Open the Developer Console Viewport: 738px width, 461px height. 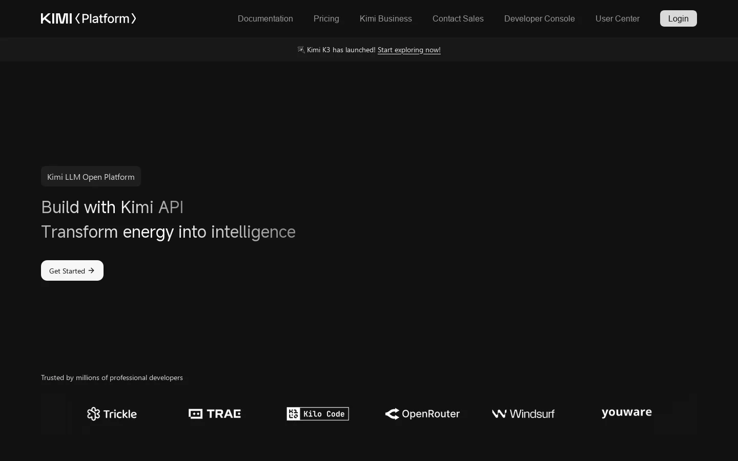pyautogui.click(x=540, y=18)
